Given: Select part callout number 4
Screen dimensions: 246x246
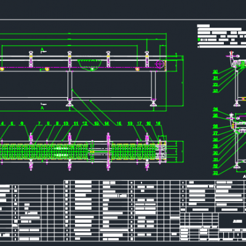Looking at the screenshot, I should coord(2,124).
